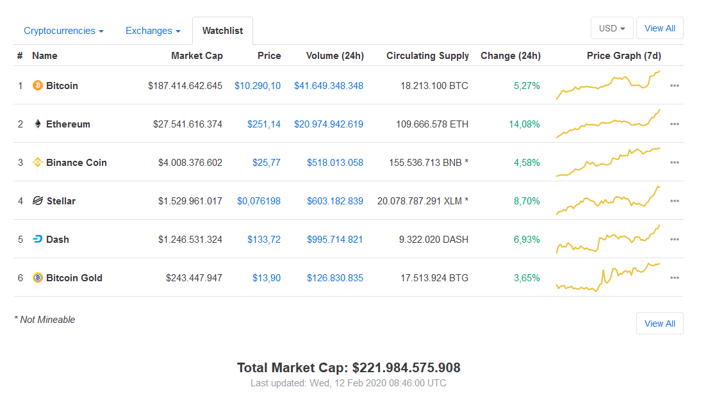Click the Bitcoin coin logo icon
708x394 pixels.
point(38,85)
